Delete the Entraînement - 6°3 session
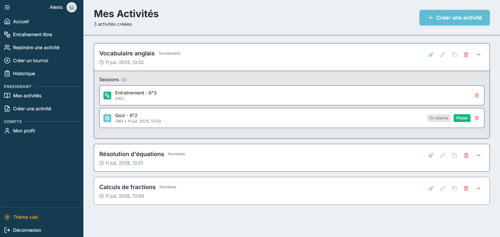Viewport: 500px width, 237px height. [x=477, y=95]
